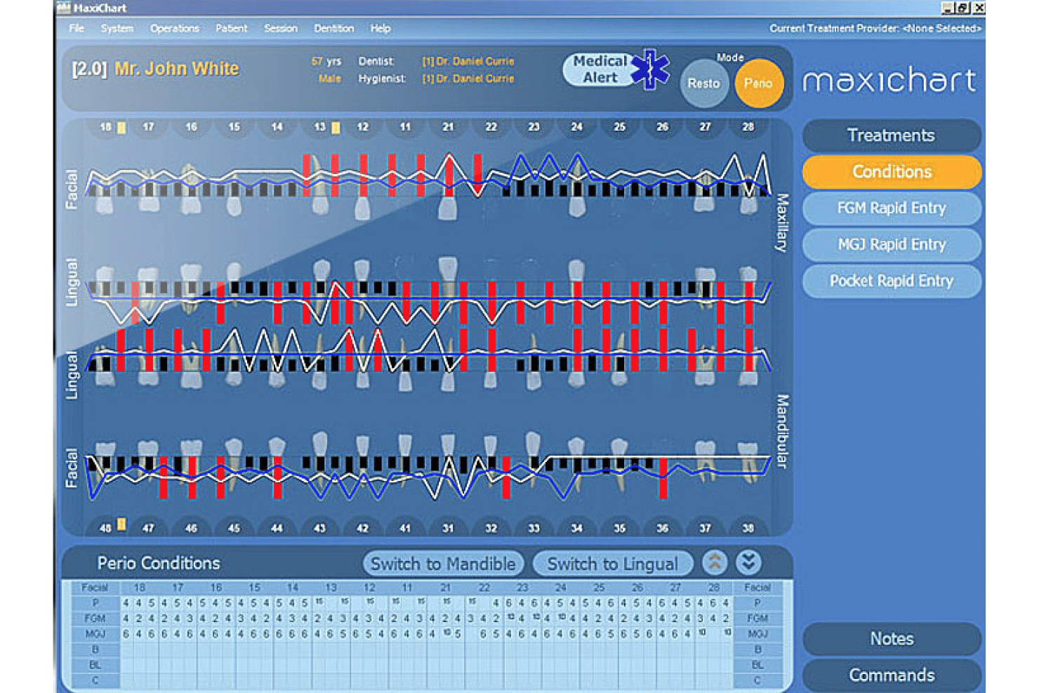Viewport: 1039px width, 693px height.
Task: Open the Treatments panel
Action: pos(891,136)
